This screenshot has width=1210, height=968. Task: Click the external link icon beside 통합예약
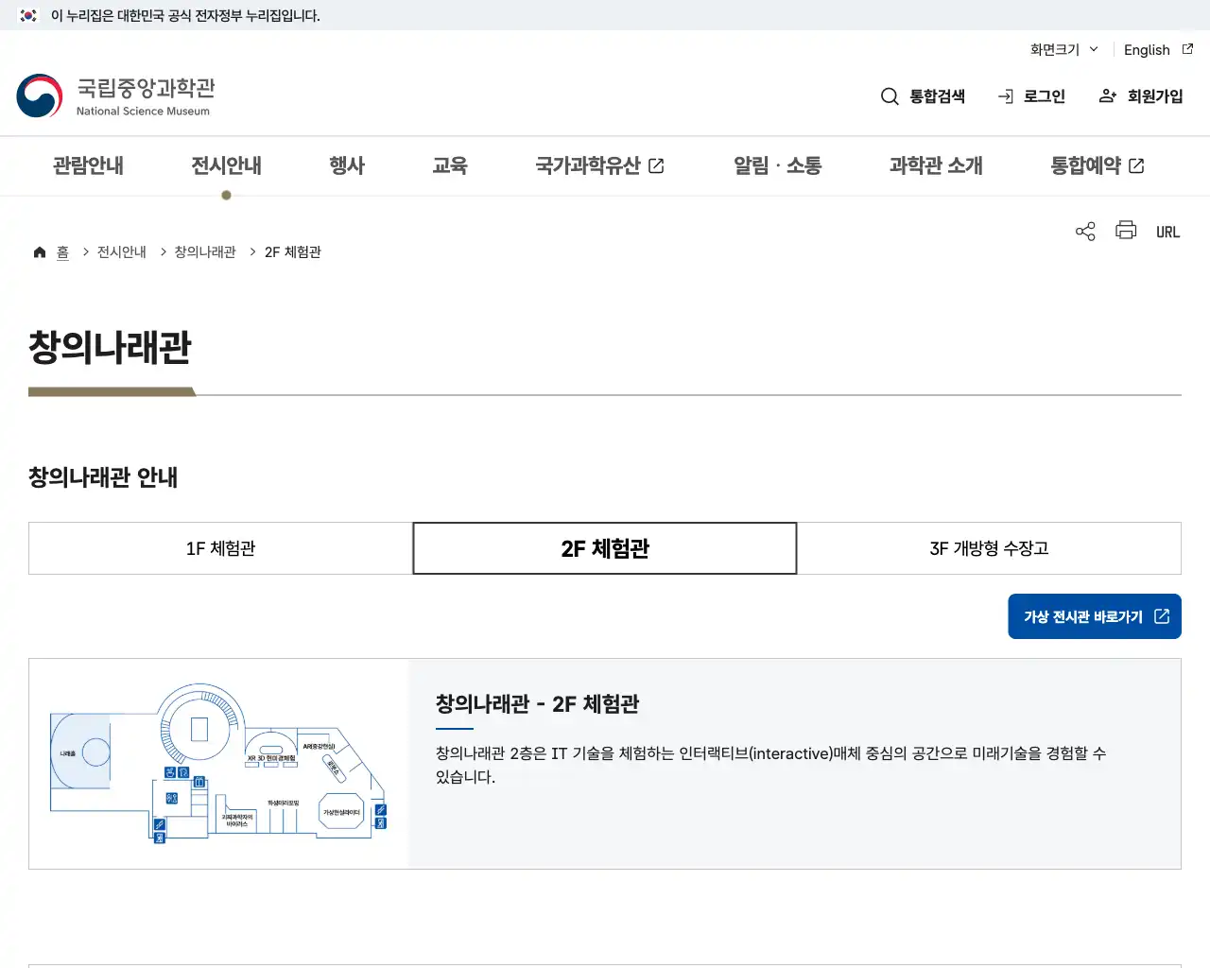point(1137,164)
